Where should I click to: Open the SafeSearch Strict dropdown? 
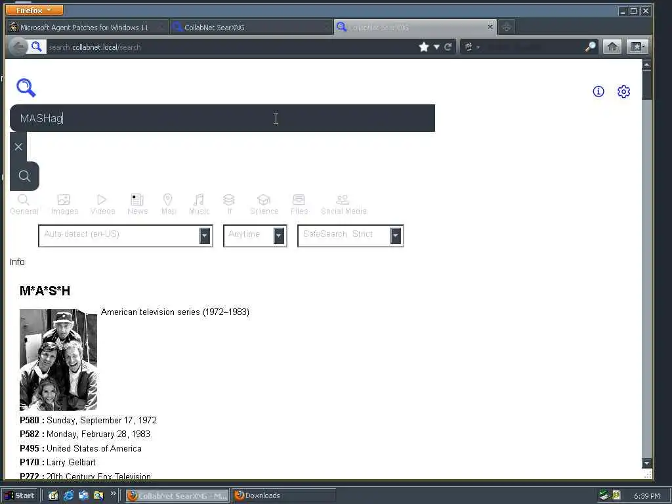[350, 236]
